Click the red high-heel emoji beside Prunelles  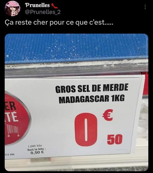pyautogui.click(x=54, y=6)
